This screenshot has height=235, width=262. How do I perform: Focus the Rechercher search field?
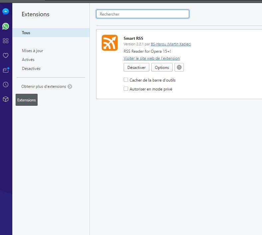(x=143, y=14)
